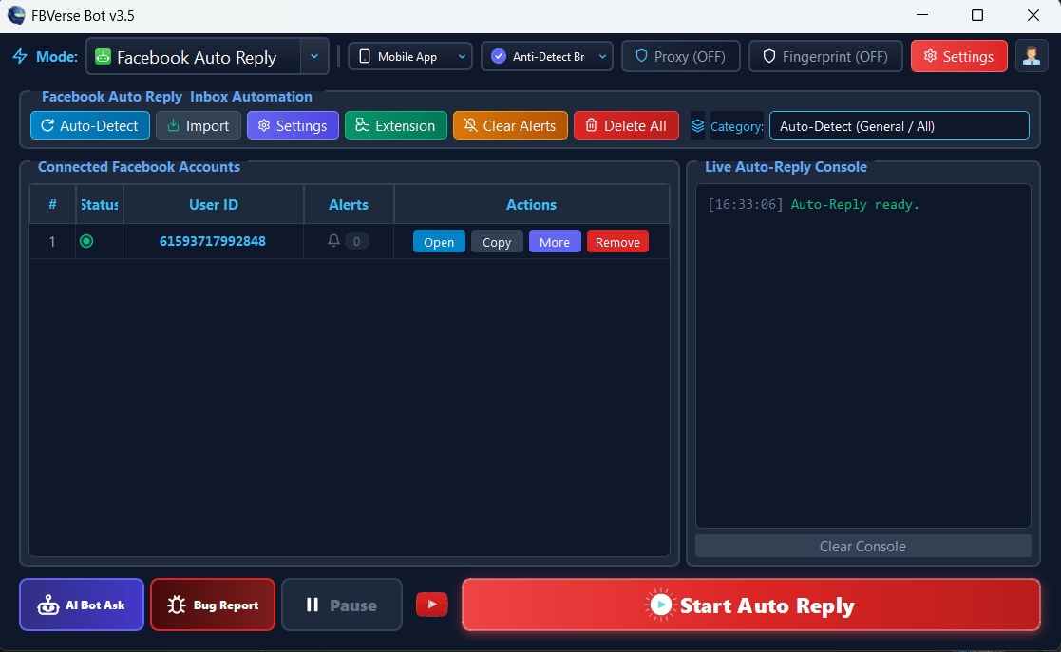Open account 61593717992848
The width and height of the screenshot is (1061, 652).
click(x=439, y=241)
